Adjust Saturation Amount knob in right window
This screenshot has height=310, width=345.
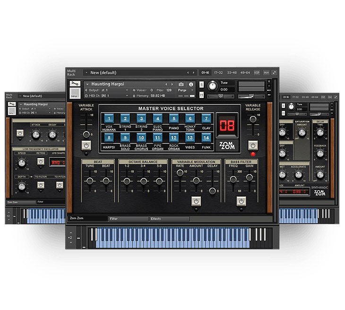point(302,133)
